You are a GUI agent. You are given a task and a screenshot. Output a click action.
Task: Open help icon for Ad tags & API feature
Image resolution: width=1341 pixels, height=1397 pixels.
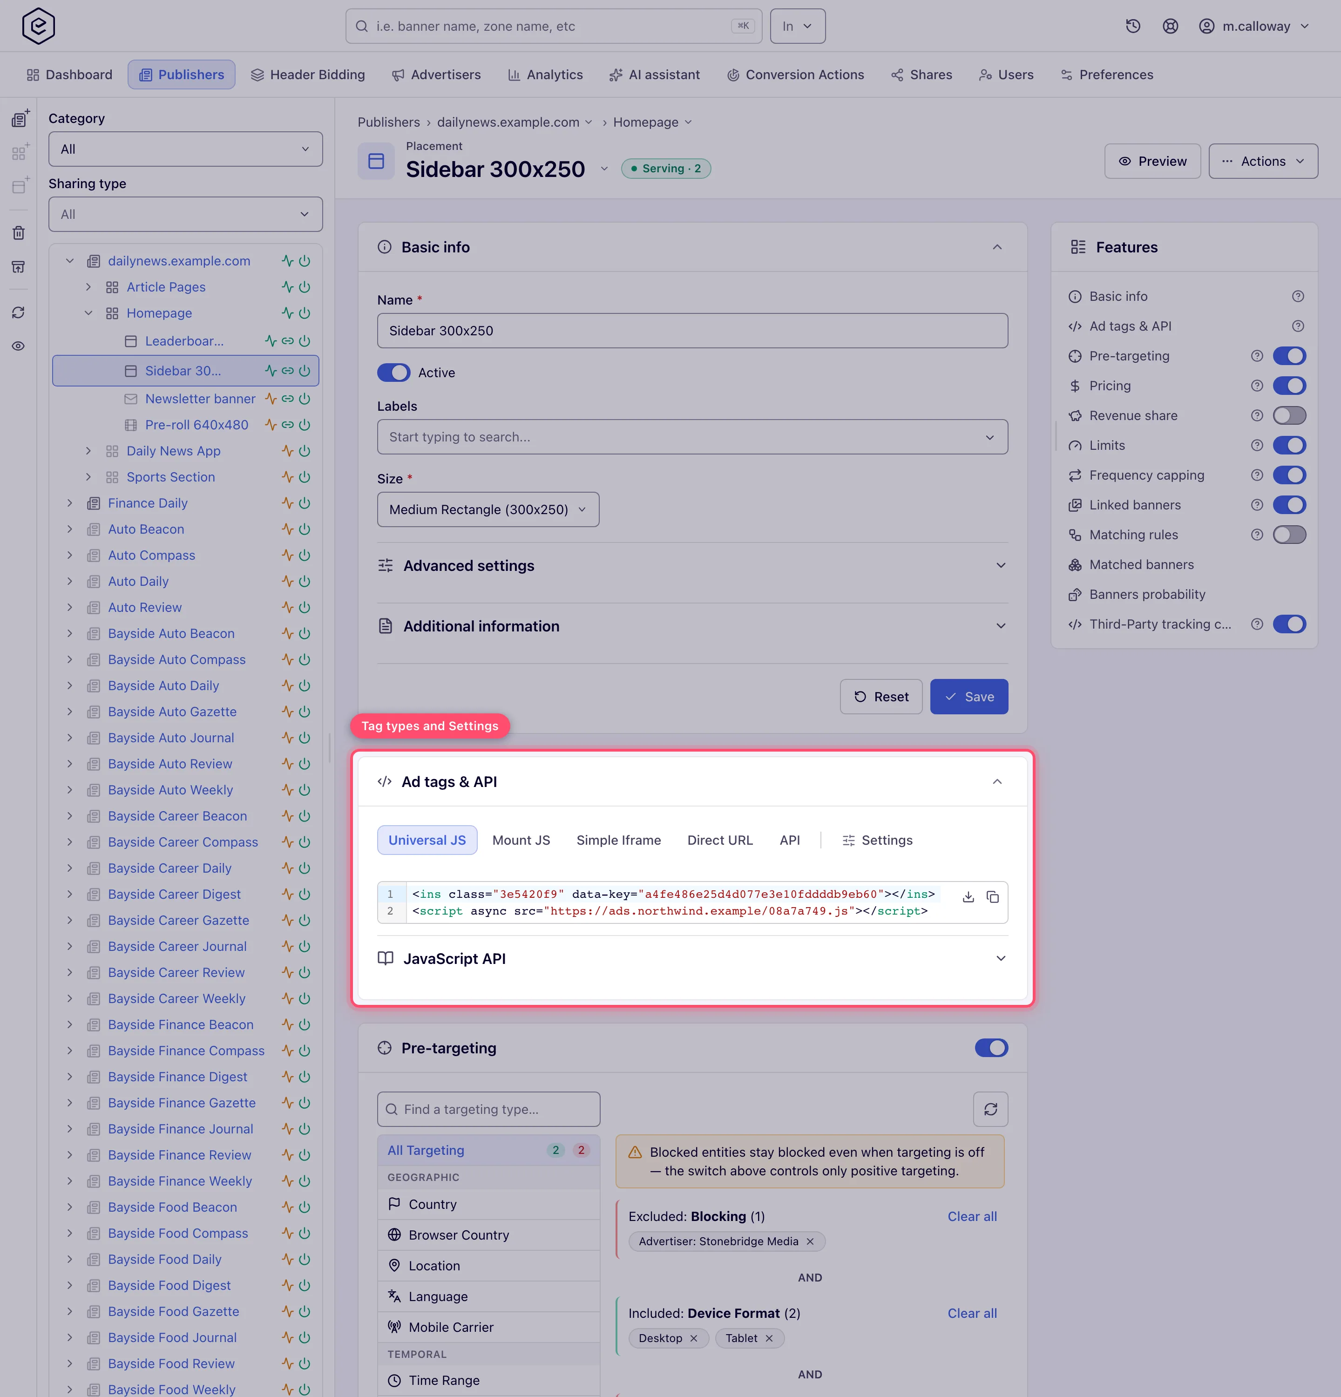[1298, 326]
